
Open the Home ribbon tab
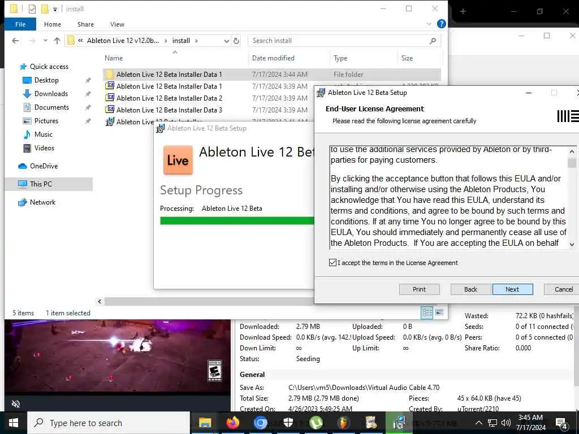click(x=53, y=24)
